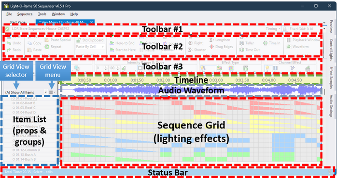The image size is (337, 178).
Task: Select the color-swap Effect Type icon
Action: pos(219,68)
